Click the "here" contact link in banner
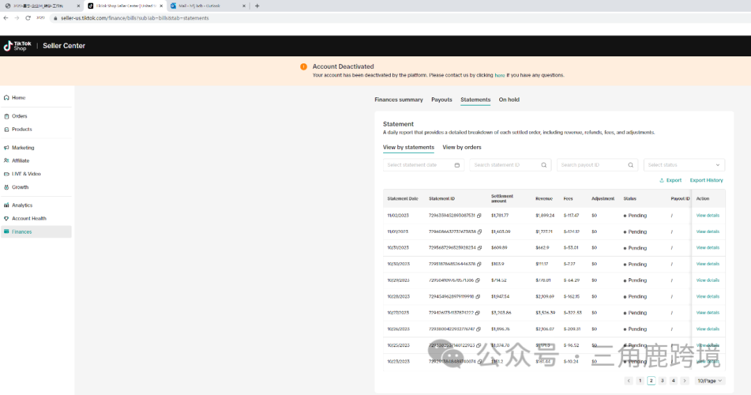Image resolution: width=751 pixels, height=395 pixels. (x=499, y=76)
